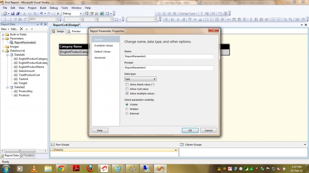Launch Firefox from the taskbar
The image size is (309, 173).
pyautogui.click(x=90, y=168)
